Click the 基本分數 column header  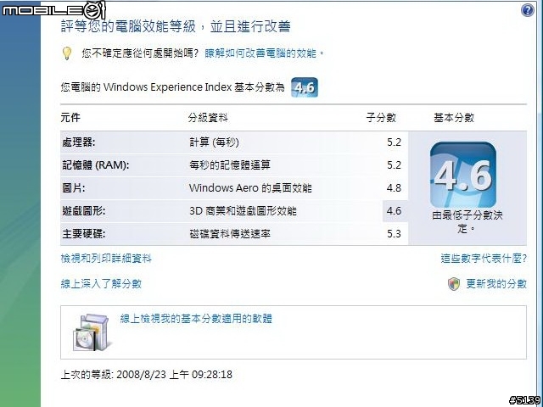pos(454,118)
